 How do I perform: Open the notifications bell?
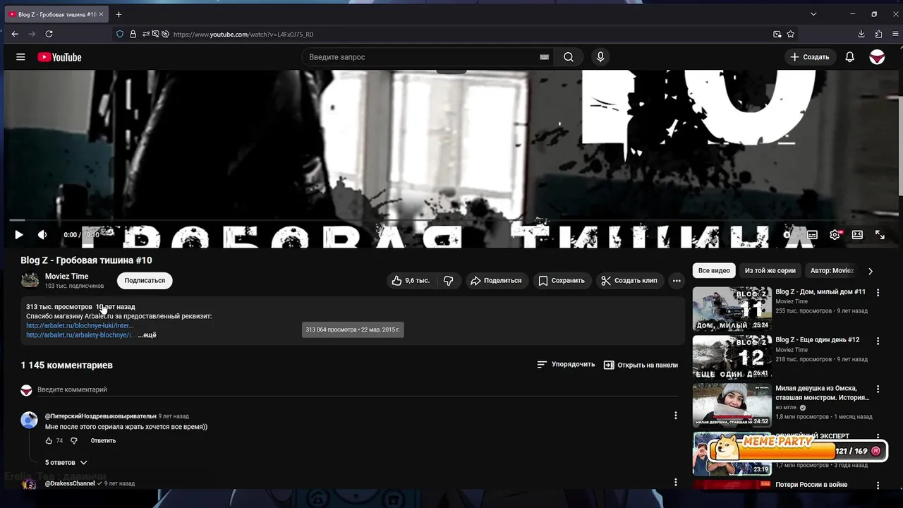click(850, 57)
